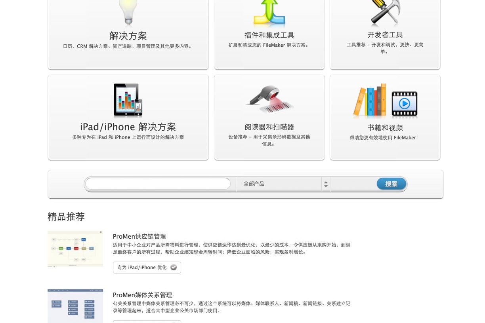Open the ProMen媒体关系管理 product title

click(x=142, y=295)
